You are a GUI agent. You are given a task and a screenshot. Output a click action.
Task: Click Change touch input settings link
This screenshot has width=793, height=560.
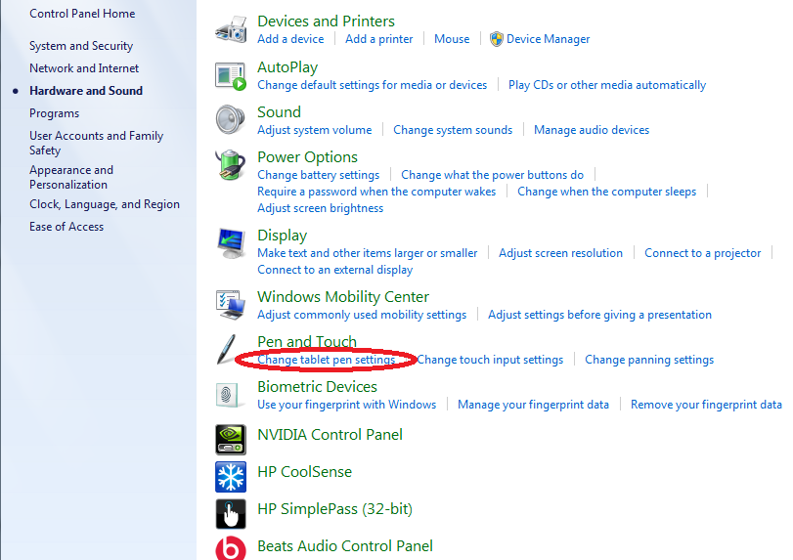(x=490, y=360)
